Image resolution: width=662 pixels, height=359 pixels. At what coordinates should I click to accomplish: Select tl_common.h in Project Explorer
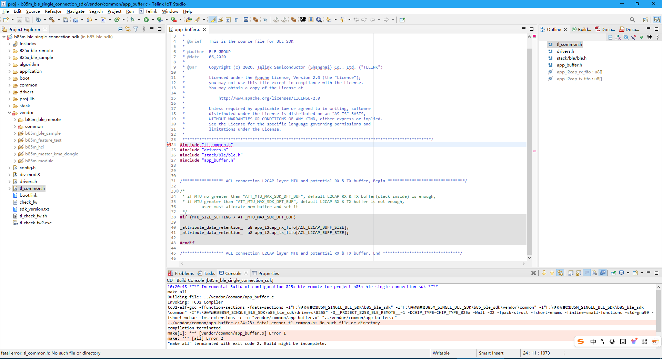pyautogui.click(x=32, y=188)
